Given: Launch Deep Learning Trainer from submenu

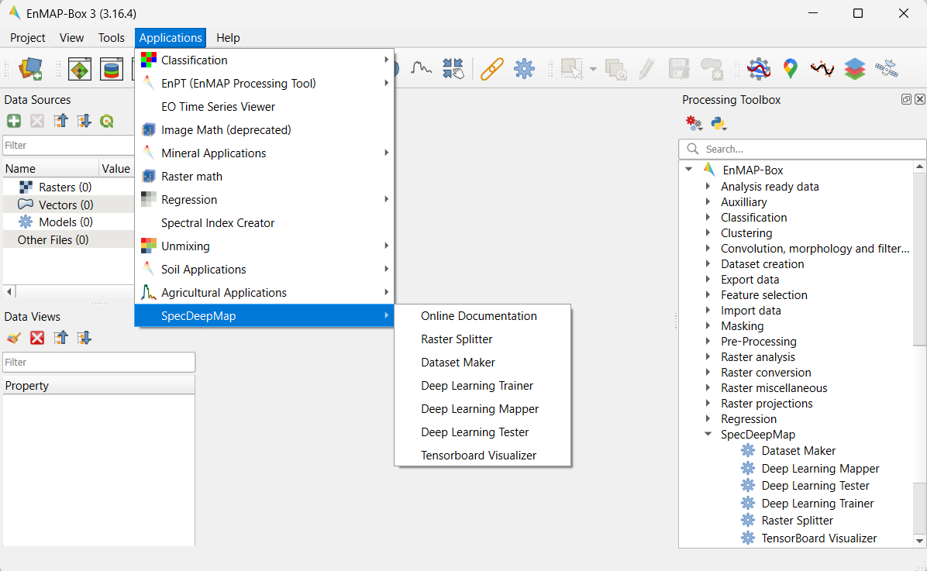Looking at the screenshot, I should (x=482, y=386).
